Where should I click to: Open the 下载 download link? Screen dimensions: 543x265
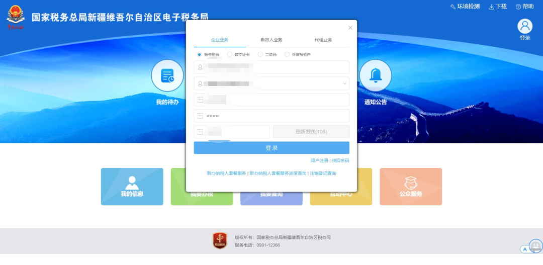click(498, 7)
